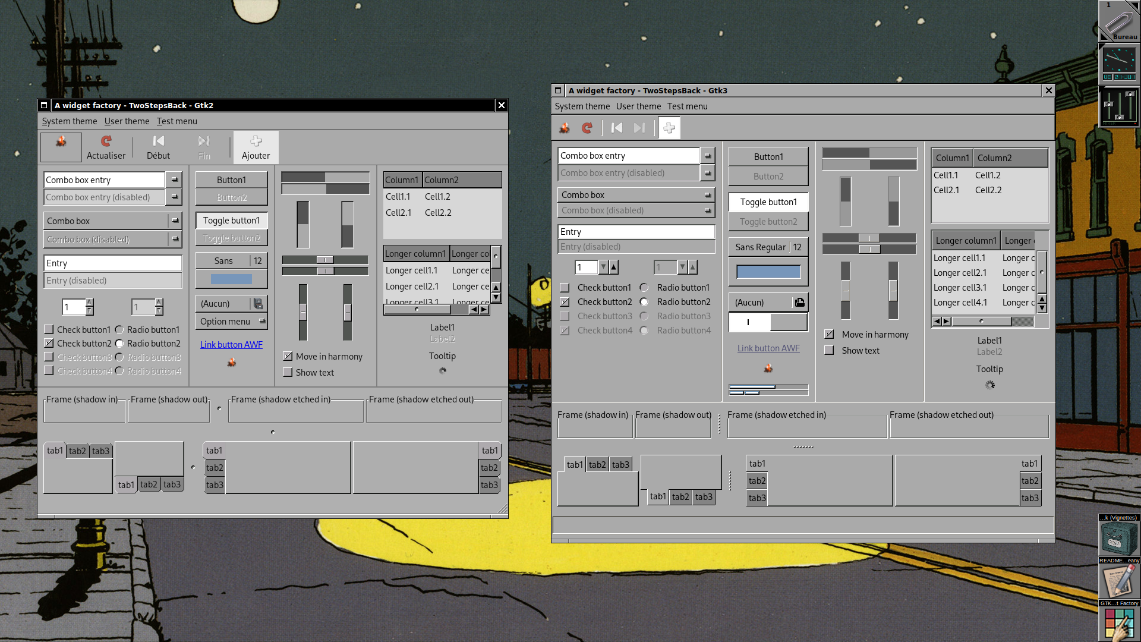Decrease Gtk3 spin button value with down arrow
This screenshot has width=1141, height=642.
pyautogui.click(x=603, y=267)
